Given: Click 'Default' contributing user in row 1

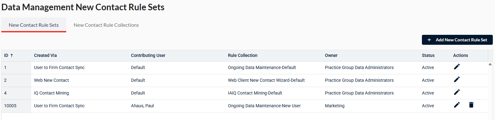Looking at the screenshot, I should pos(138,67).
